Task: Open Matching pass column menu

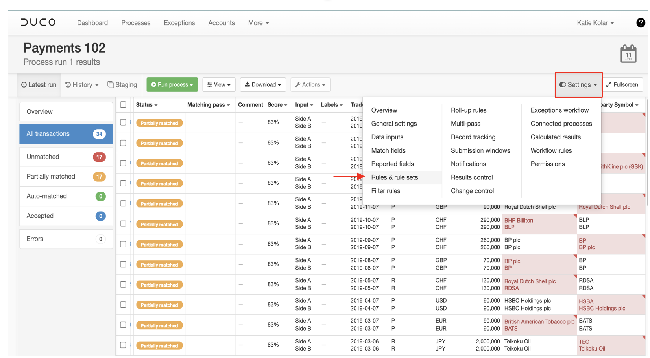Action: click(x=209, y=105)
